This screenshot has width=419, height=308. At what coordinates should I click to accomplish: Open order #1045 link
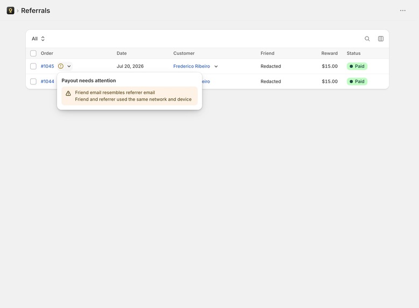[47, 66]
